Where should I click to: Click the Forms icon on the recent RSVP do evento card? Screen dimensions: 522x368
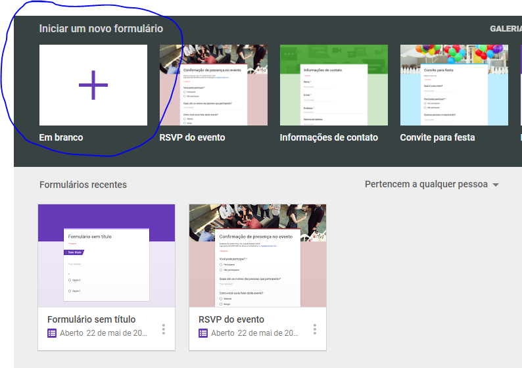click(203, 333)
